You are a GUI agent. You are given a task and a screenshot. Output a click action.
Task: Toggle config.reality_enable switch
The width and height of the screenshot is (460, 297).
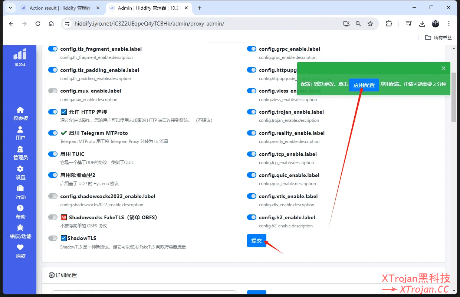pyautogui.click(x=252, y=133)
